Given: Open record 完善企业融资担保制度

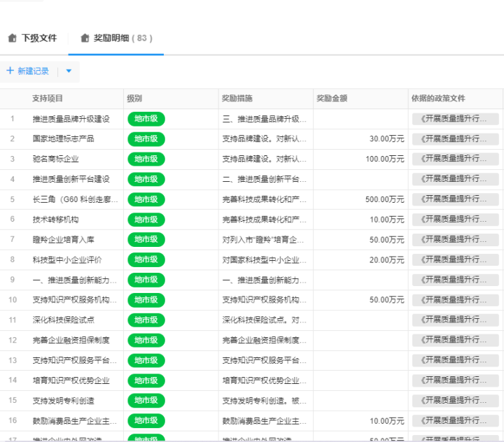Looking at the screenshot, I should 71,340.
